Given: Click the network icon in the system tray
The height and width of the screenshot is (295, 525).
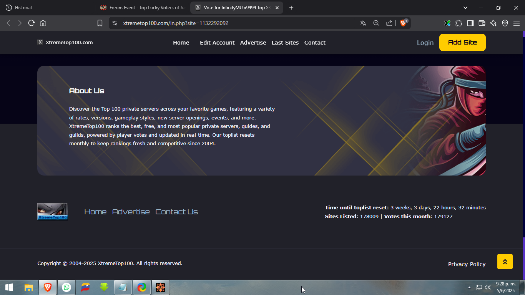Looking at the screenshot, I should [479, 287].
